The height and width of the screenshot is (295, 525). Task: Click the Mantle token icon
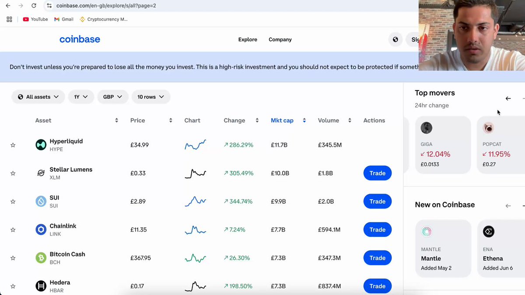pyautogui.click(x=427, y=232)
